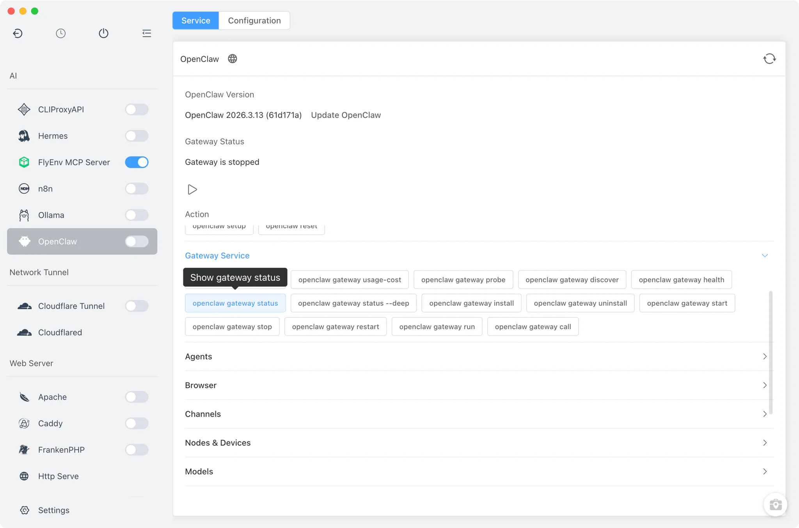Switch to the Service tab
This screenshot has height=528, width=799.
195,21
